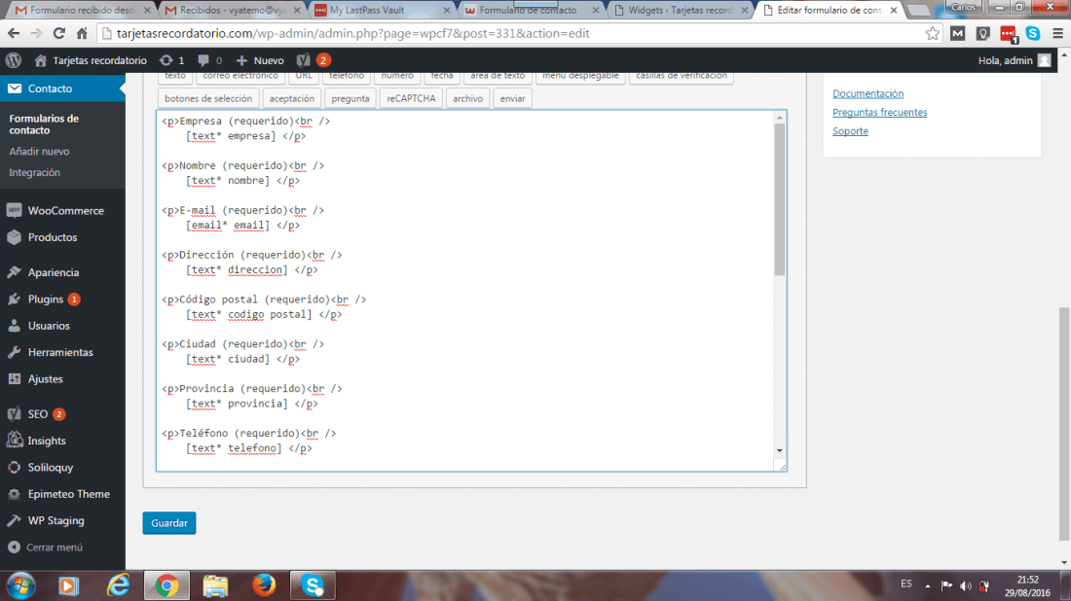Insert an enviar submit tag
The width and height of the screenshot is (1071, 601).
[x=512, y=98]
